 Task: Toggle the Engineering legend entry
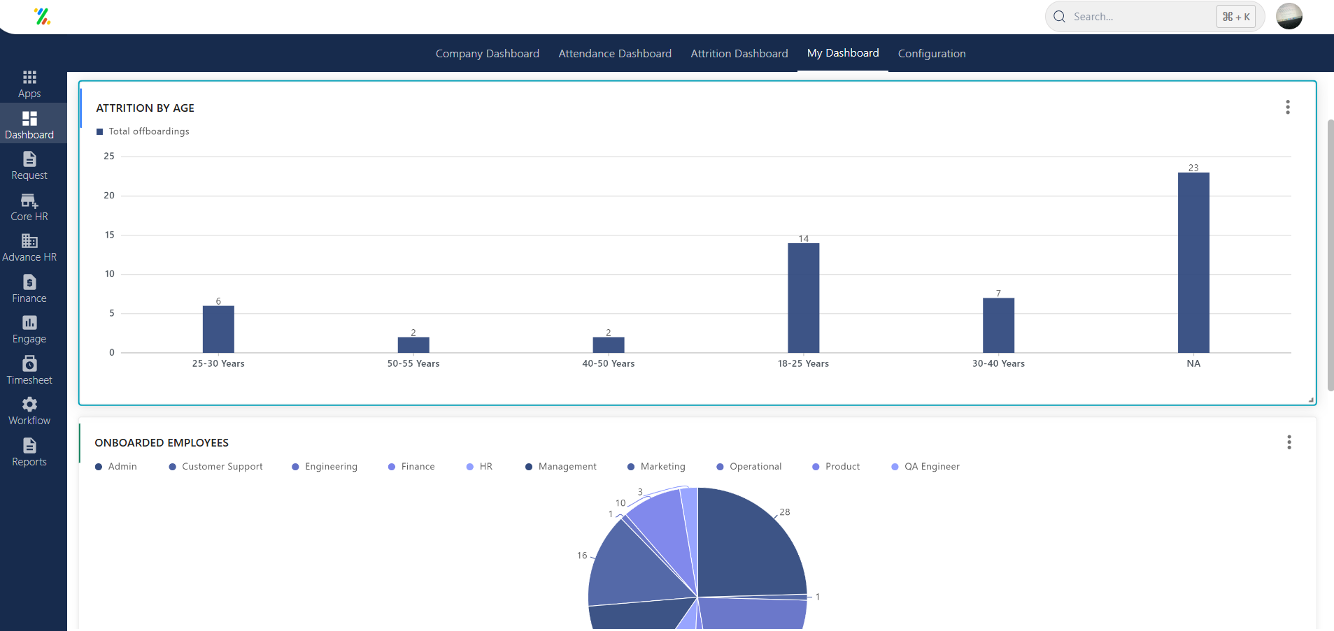[325, 467]
